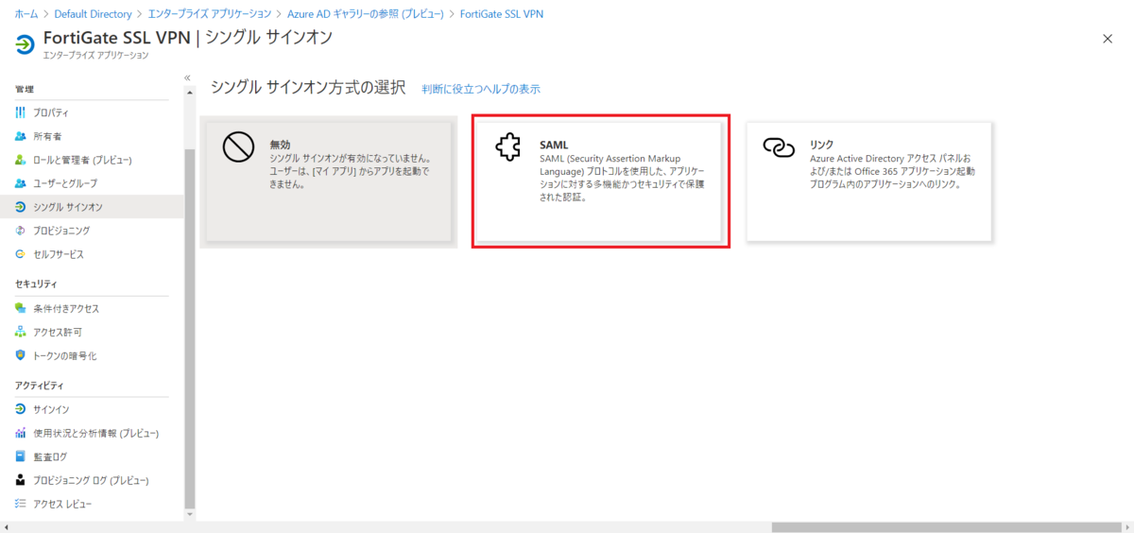Open アクセス レビュー menu item
The height and width of the screenshot is (533, 1134).
92,504
